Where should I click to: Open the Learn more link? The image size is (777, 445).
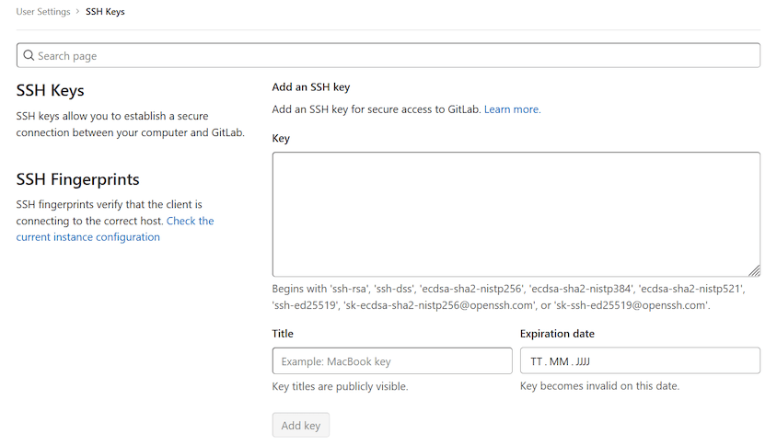[x=512, y=109]
